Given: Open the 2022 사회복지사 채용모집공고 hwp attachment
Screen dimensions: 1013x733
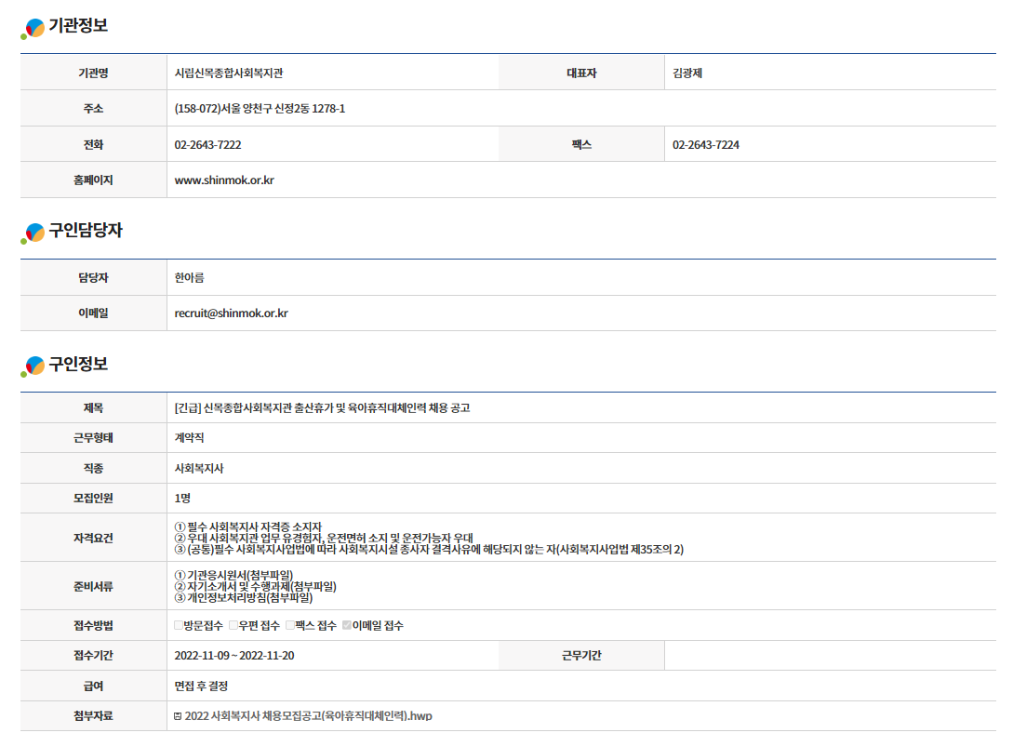Looking at the screenshot, I should [x=308, y=716].
